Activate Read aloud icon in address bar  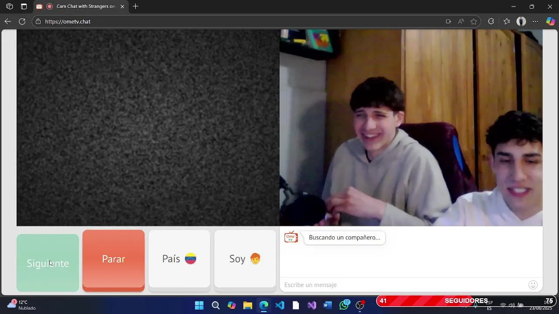coord(461,21)
